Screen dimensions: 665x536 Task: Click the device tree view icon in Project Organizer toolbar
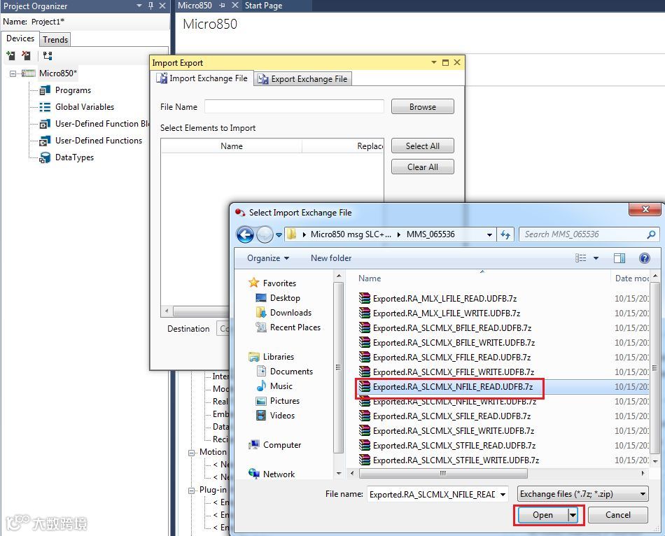pos(48,55)
